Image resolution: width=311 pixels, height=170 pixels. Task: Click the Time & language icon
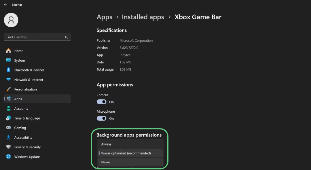coord(8,118)
